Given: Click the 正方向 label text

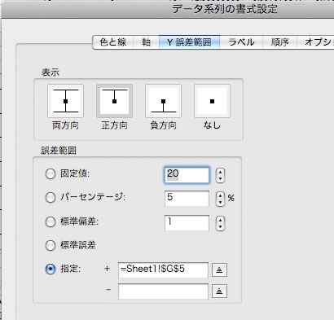Looking at the screenshot, I should coord(114,125).
